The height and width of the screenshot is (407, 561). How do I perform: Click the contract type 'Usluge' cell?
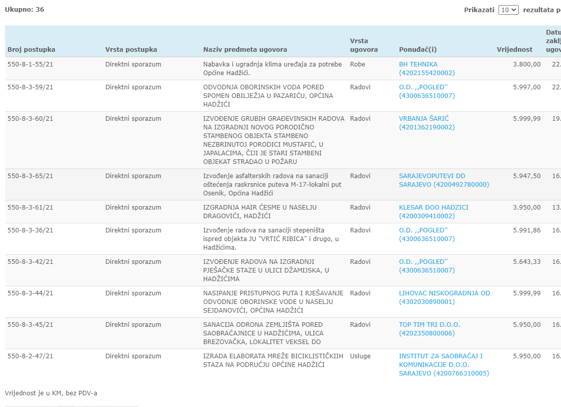pyautogui.click(x=360, y=356)
